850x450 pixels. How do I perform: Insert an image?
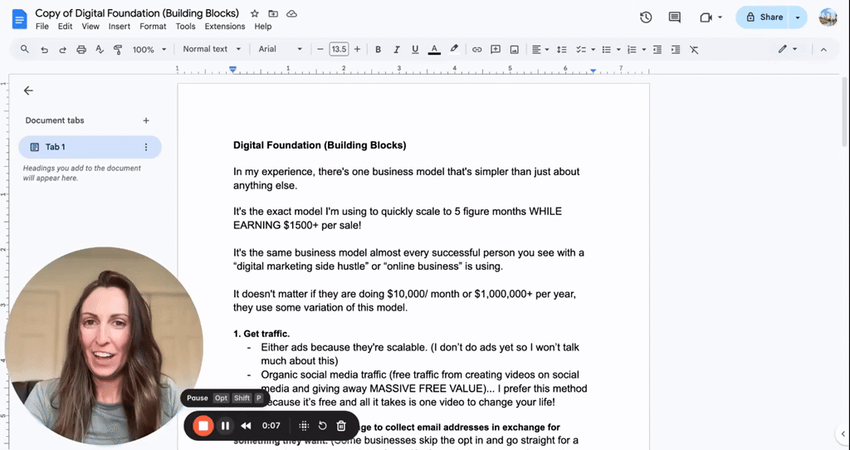[x=515, y=49]
